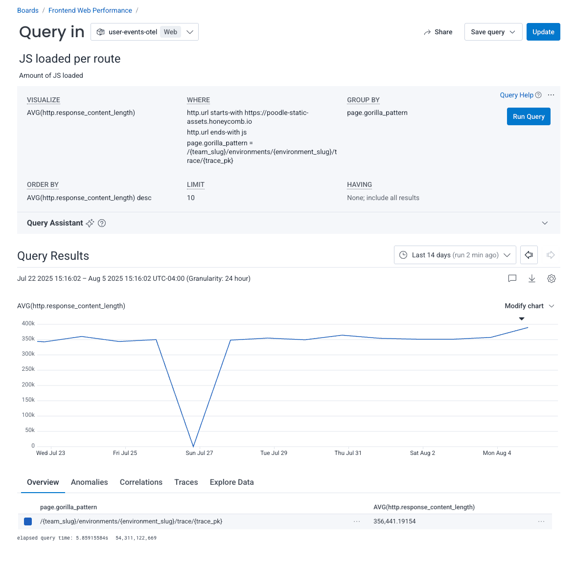576x566 pixels.
Task: Open the Last 14 days time picker
Action: click(455, 255)
